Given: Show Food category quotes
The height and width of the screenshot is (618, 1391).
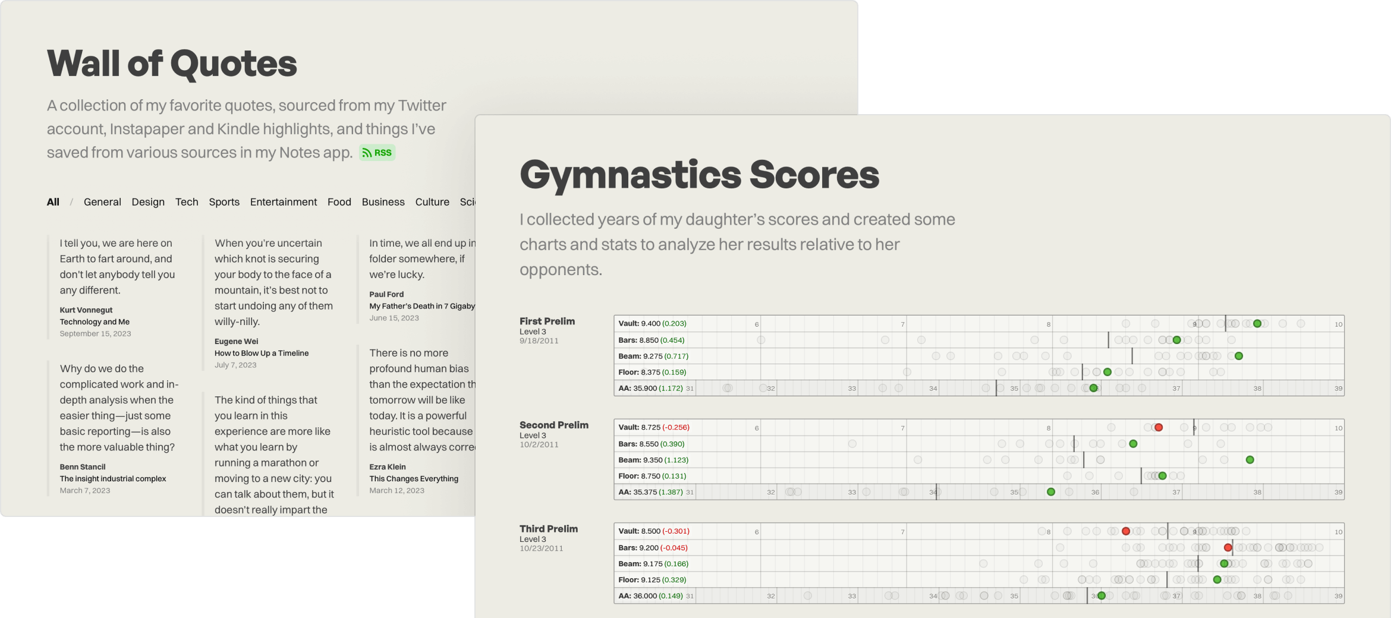Looking at the screenshot, I should click(339, 202).
